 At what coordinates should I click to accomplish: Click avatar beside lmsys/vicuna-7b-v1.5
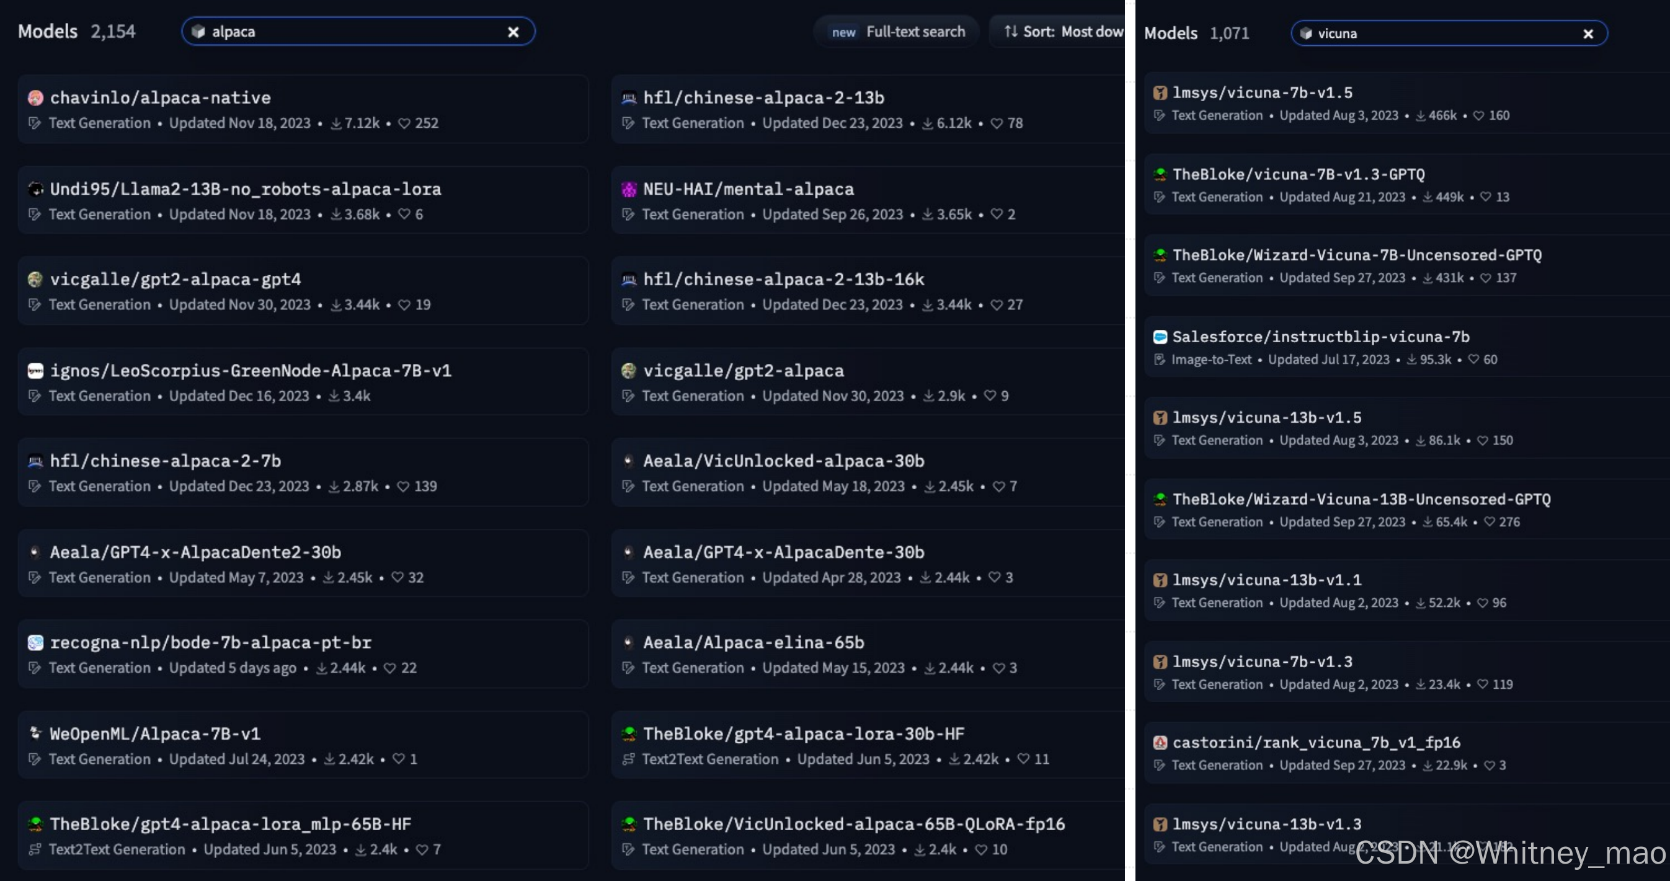click(x=1160, y=93)
